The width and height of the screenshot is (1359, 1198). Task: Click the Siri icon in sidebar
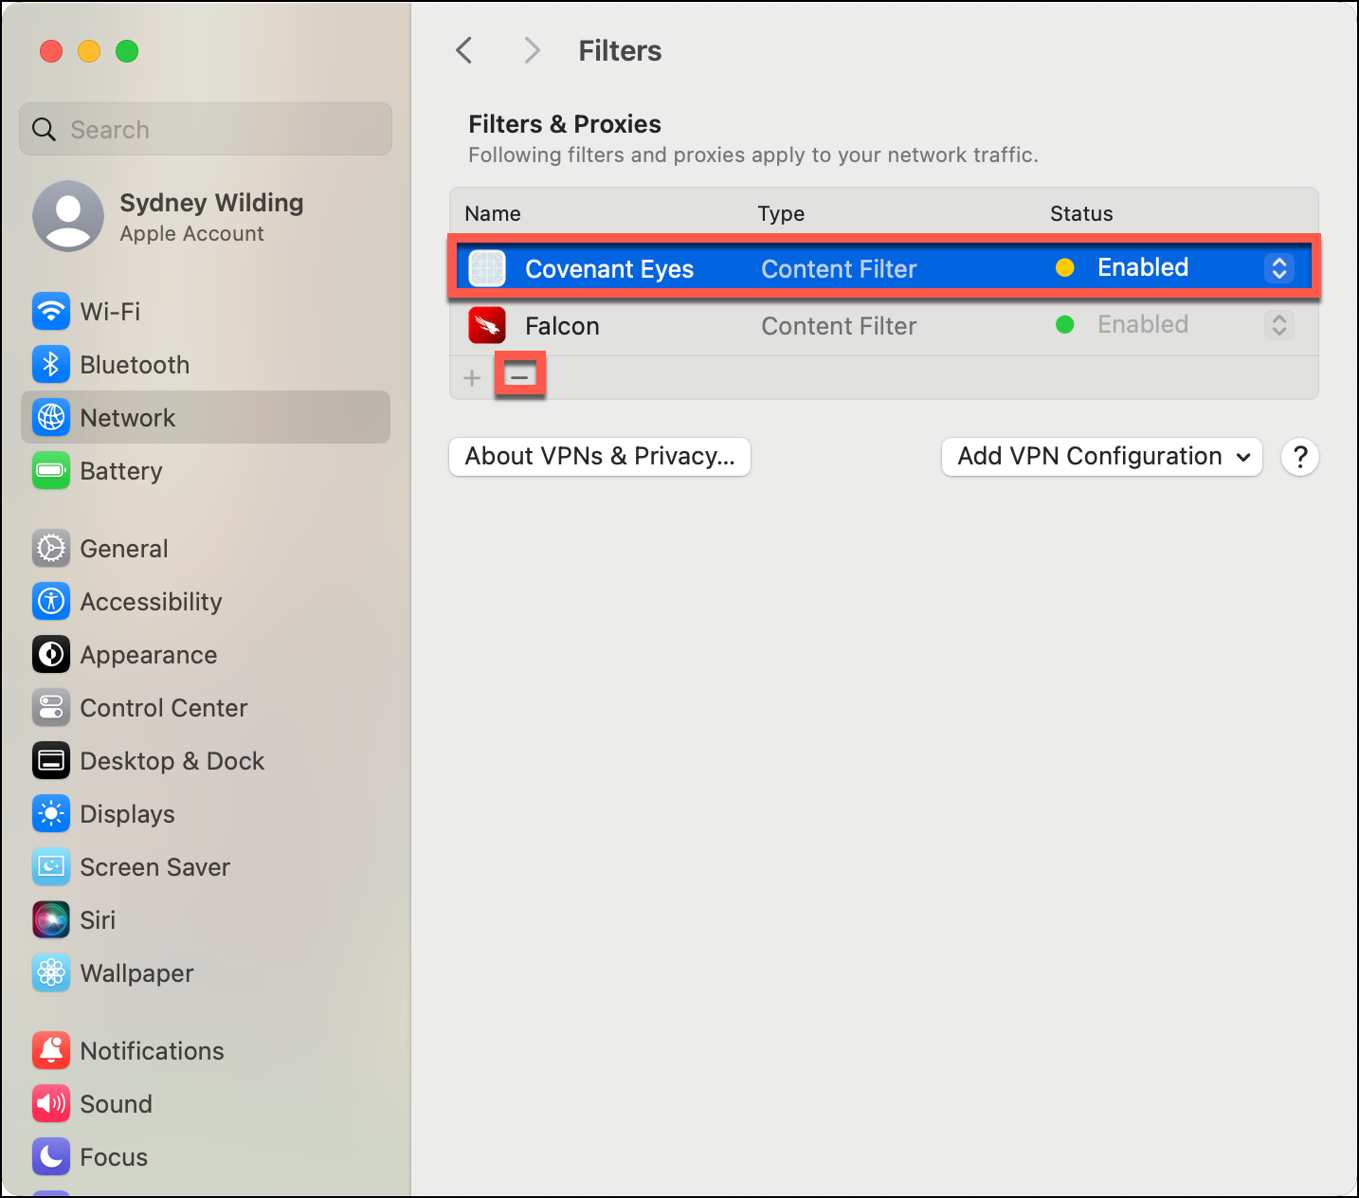[51, 919]
